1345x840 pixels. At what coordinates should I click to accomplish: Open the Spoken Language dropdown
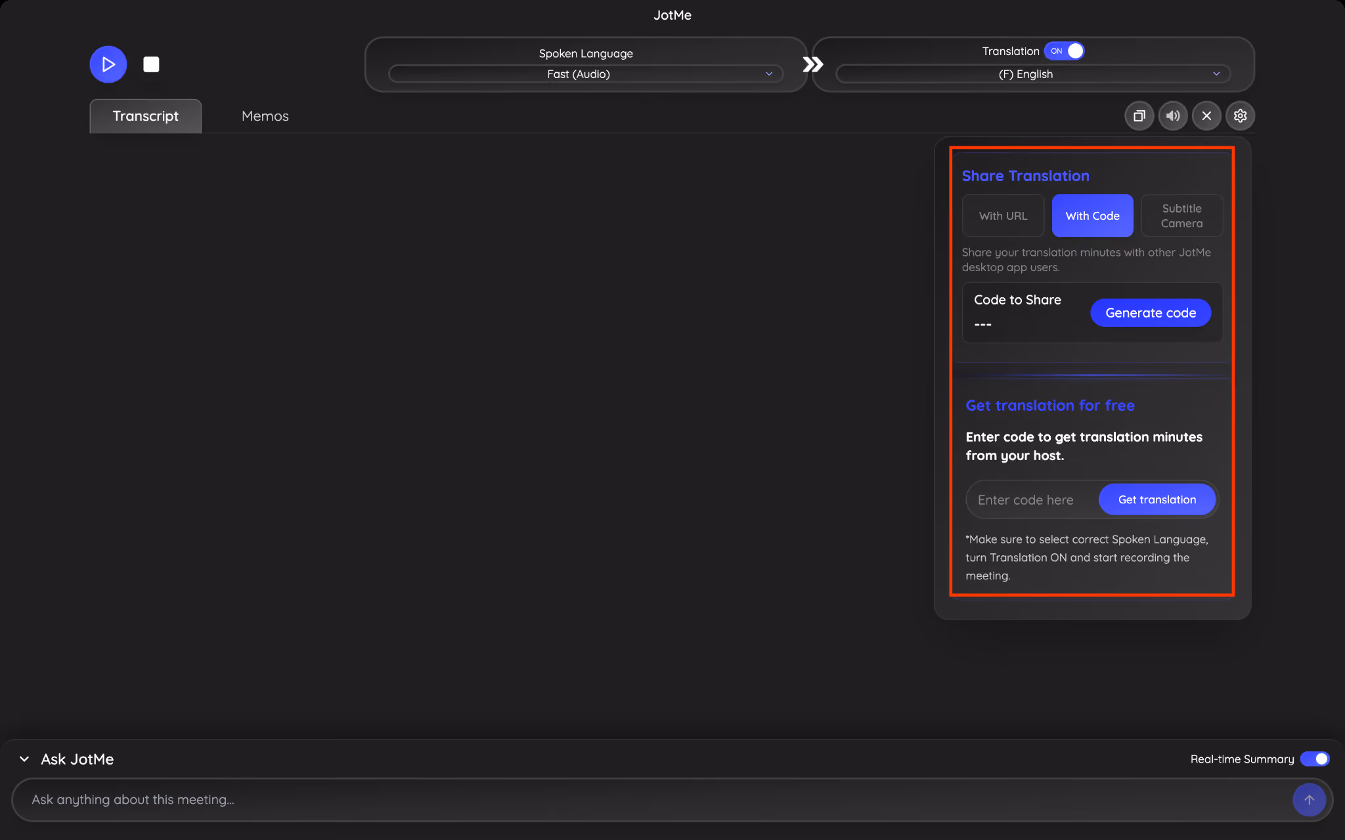coord(586,74)
